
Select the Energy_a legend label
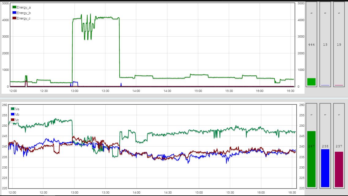pos(24,7)
